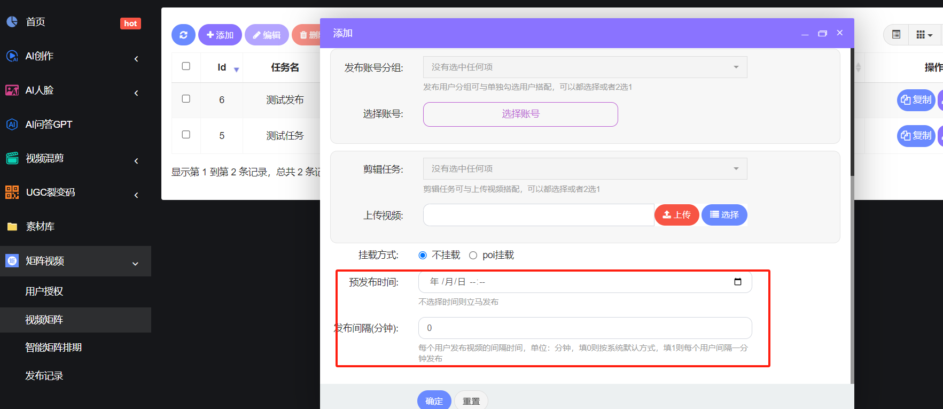Click the 发布间隔 minutes input
Viewport: 943px width, 409px height.
click(x=585, y=328)
